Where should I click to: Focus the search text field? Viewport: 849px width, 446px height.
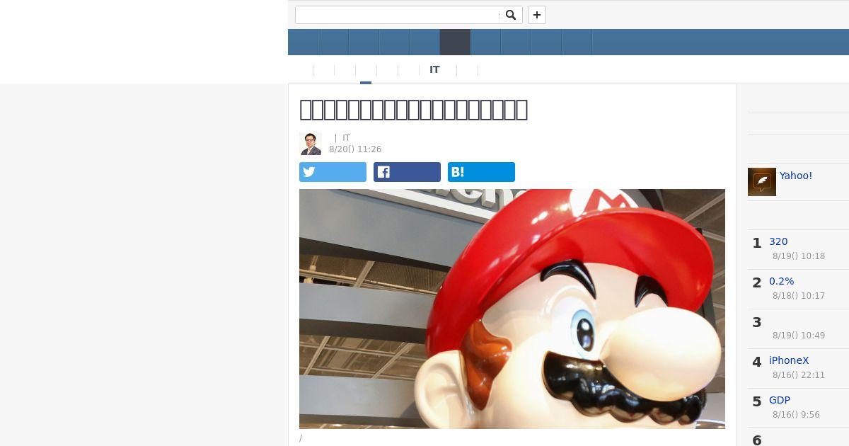398,15
